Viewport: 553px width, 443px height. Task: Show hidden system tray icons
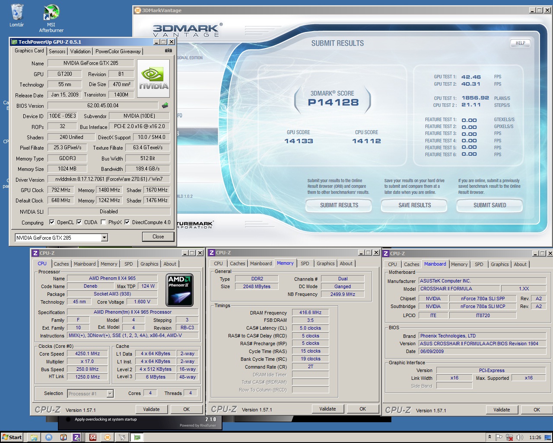pyautogui.click(x=489, y=437)
